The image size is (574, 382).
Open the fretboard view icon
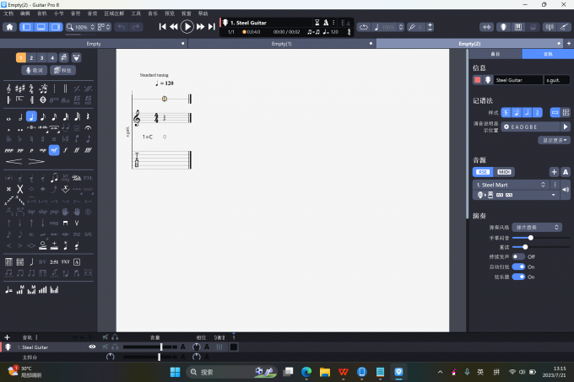tap(501, 27)
